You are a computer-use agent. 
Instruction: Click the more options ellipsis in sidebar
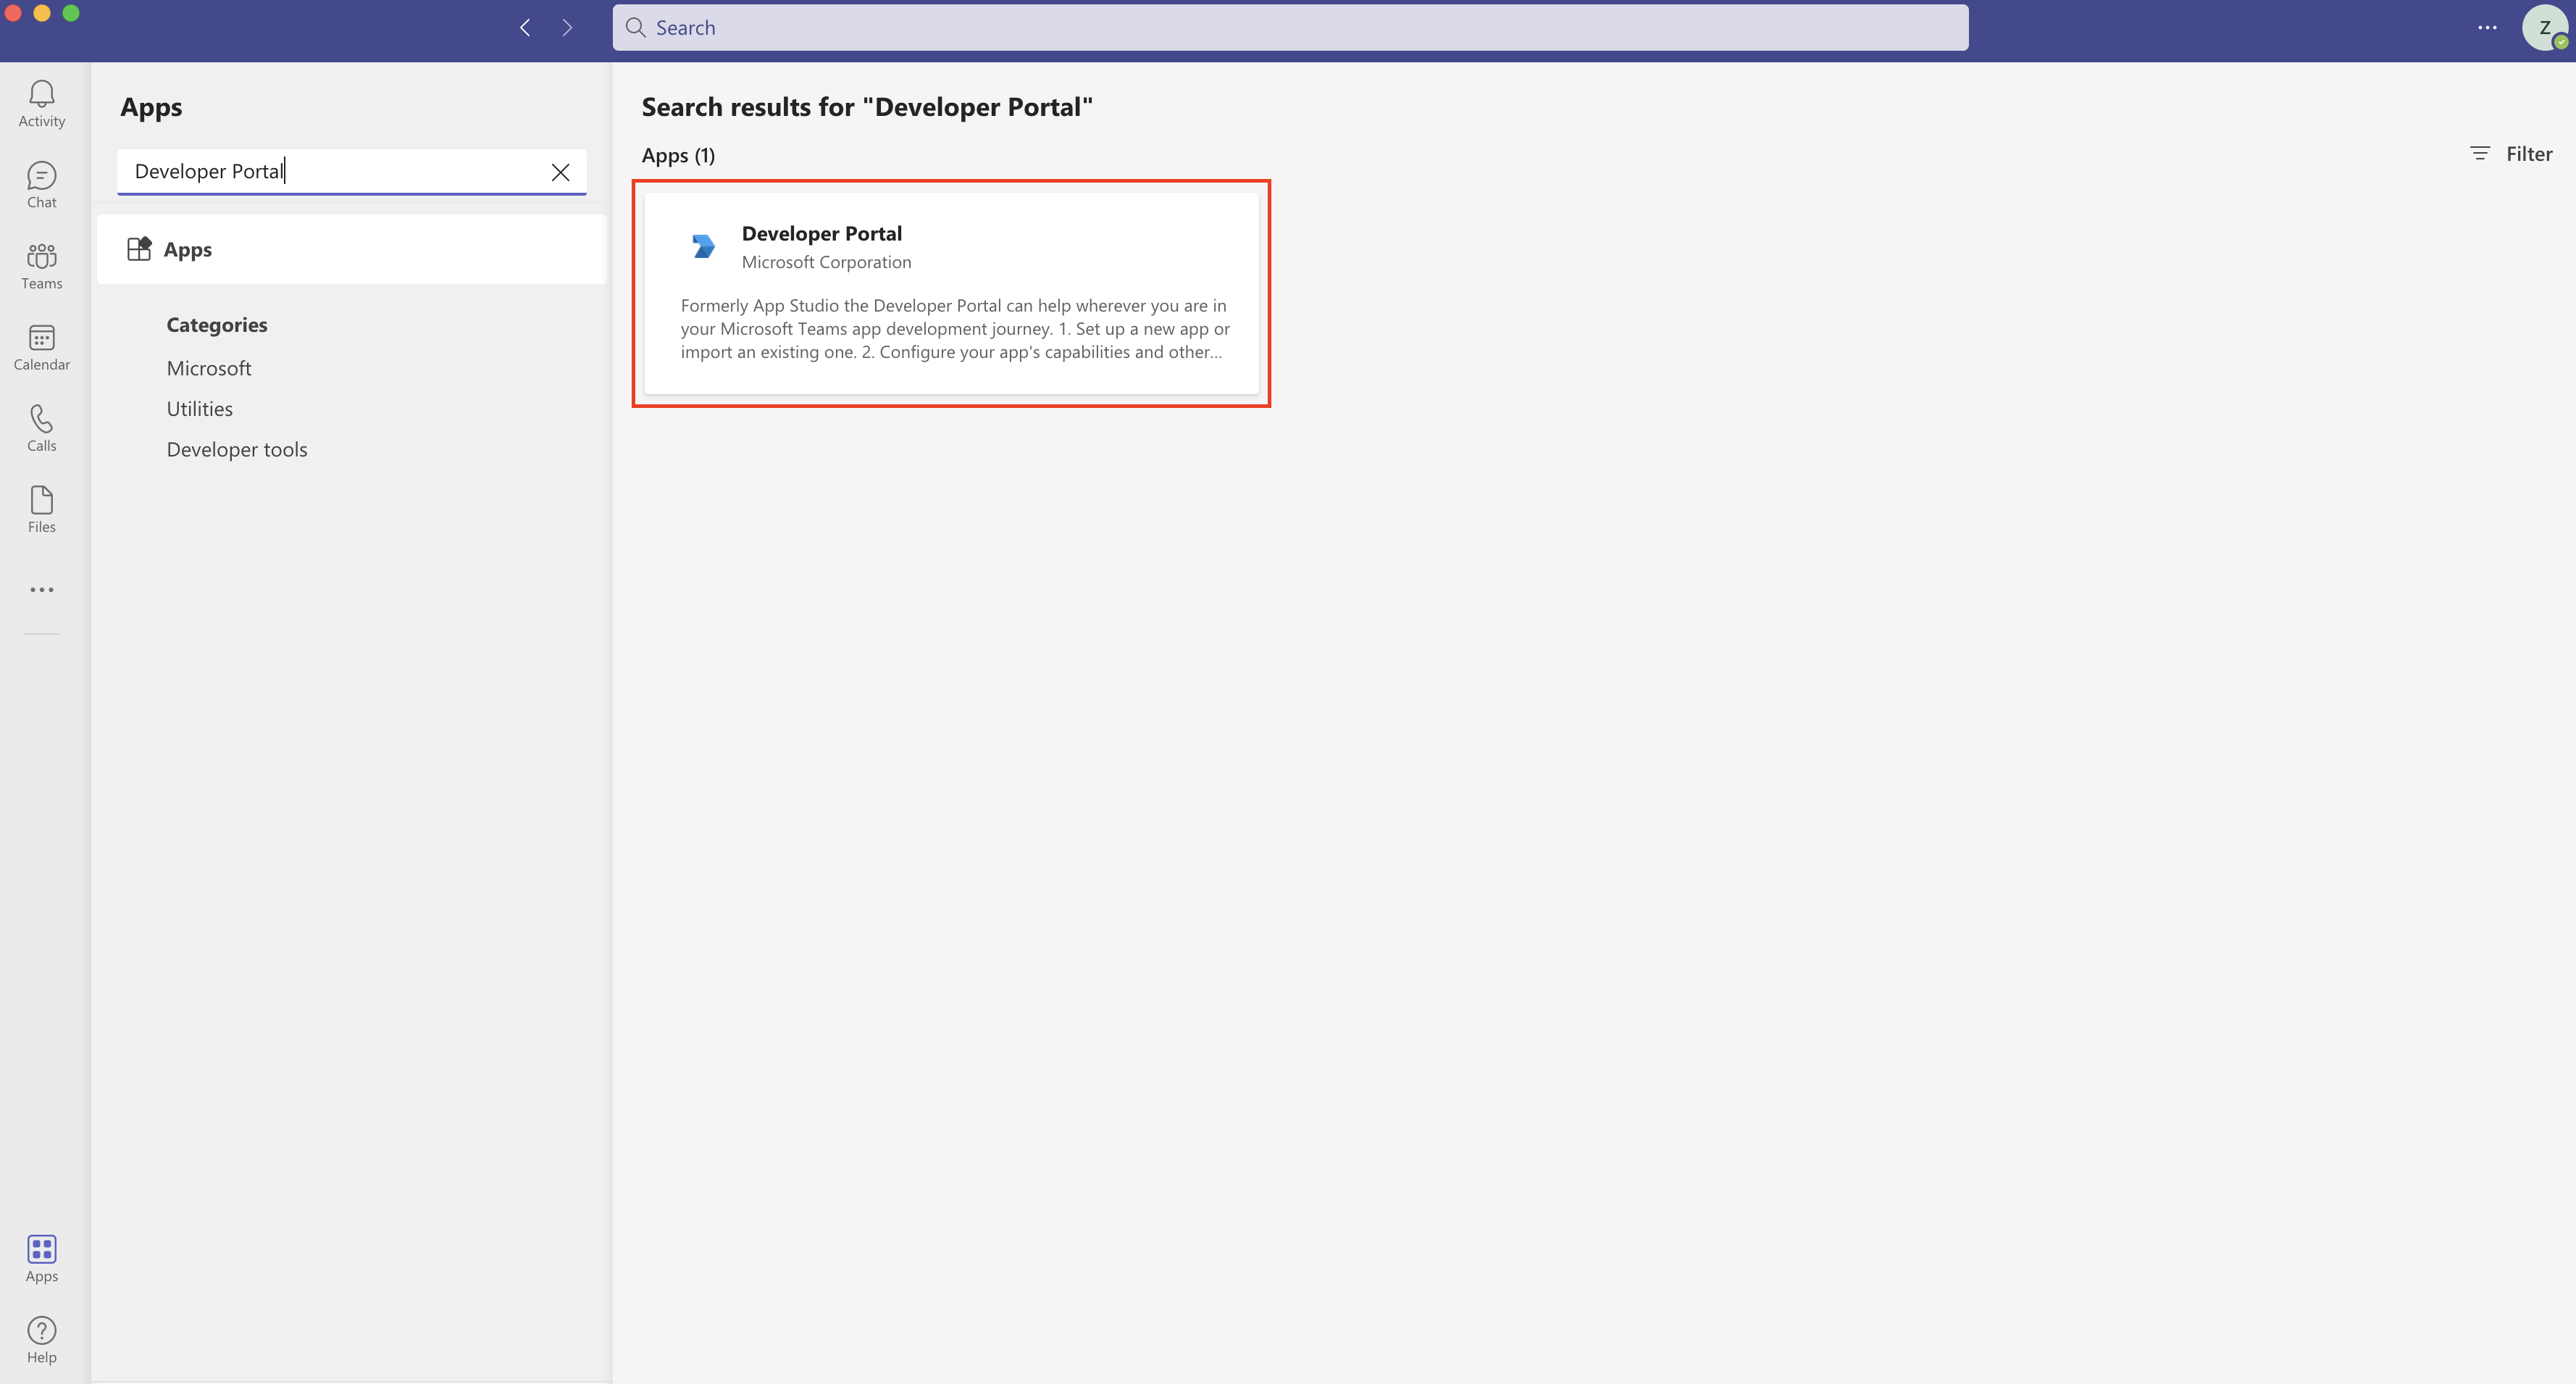pos(41,589)
